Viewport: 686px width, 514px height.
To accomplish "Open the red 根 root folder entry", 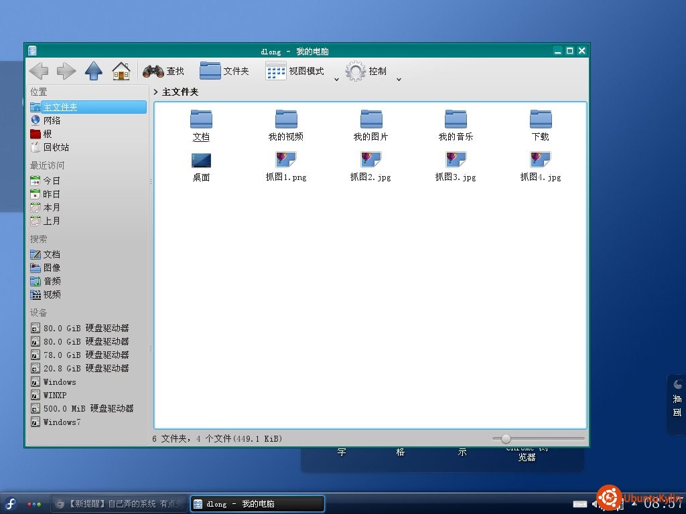I will coord(41,134).
